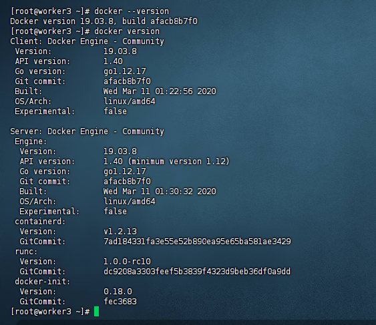Click Client built date 'Wed Mar 11 01:22:56 2020'
The height and width of the screenshot is (325, 376).
pos(160,91)
